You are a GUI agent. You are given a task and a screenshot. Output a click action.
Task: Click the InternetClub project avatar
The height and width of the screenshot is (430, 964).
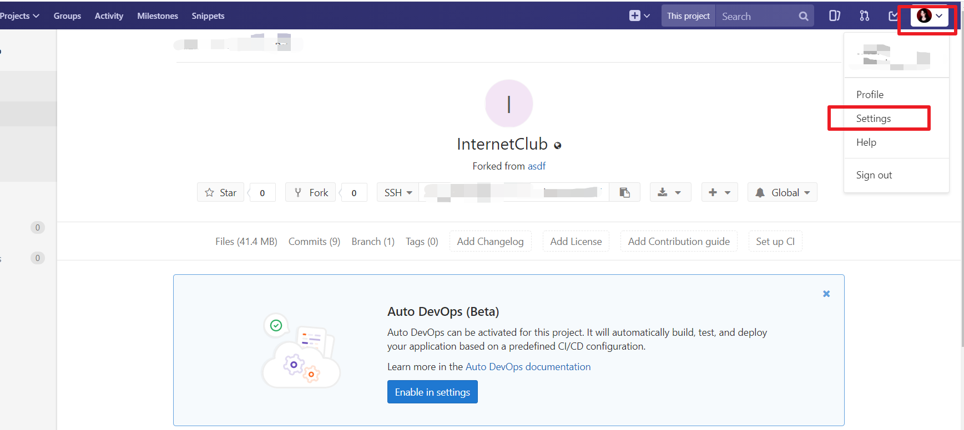click(x=509, y=104)
